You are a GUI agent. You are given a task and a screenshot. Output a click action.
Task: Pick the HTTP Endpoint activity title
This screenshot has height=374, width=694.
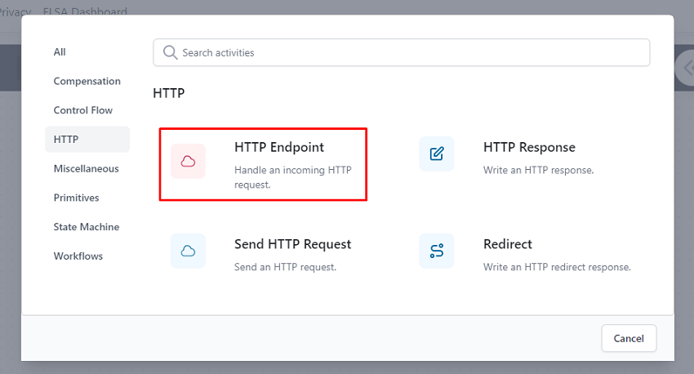click(279, 147)
